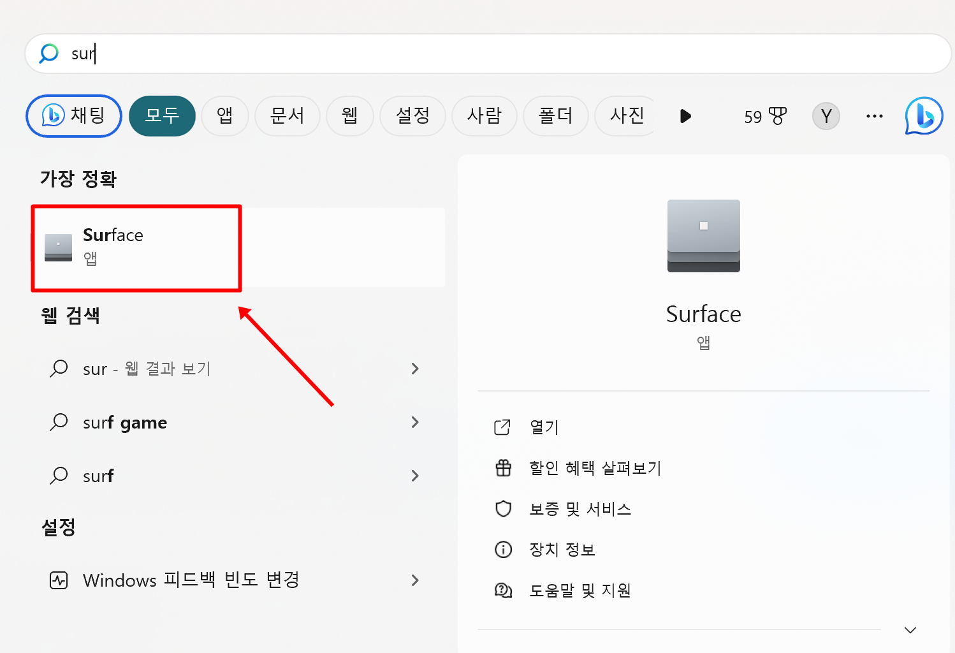Click 장치 정보 action
This screenshot has height=653, width=955.
tap(562, 550)
